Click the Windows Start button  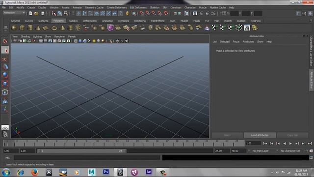(6, 172)
